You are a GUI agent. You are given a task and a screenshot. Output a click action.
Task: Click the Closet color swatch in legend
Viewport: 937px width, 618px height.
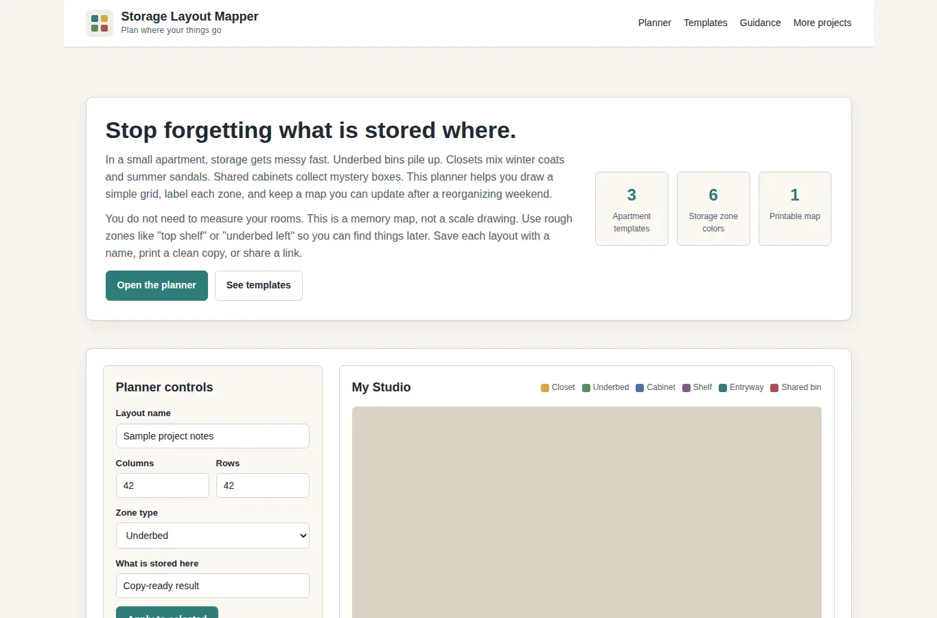pyautogui.click(x=545, y=388)
